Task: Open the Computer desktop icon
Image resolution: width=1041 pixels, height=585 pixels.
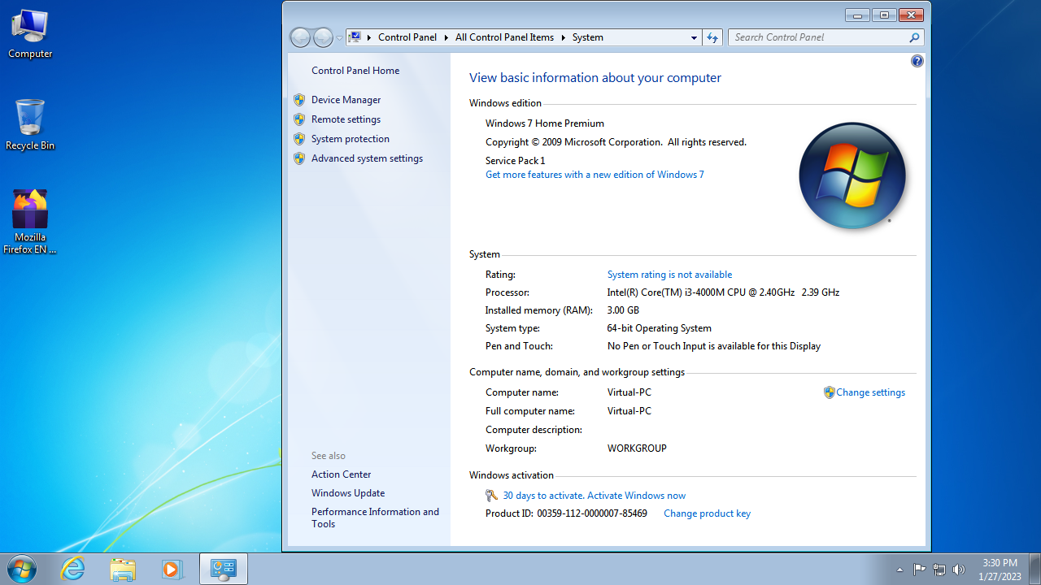Action: (x=30, y=34)
